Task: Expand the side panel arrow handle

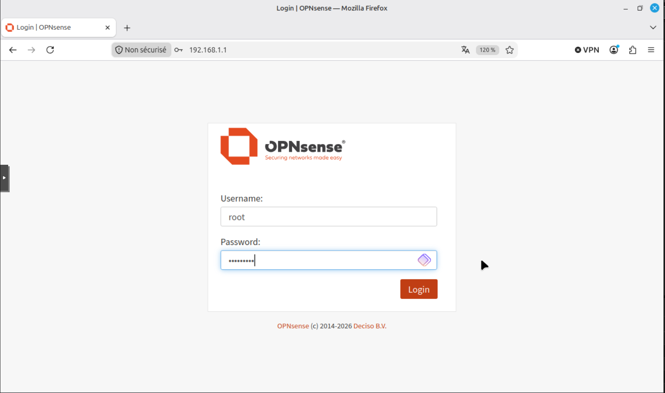Action: [x=4, y=178]
